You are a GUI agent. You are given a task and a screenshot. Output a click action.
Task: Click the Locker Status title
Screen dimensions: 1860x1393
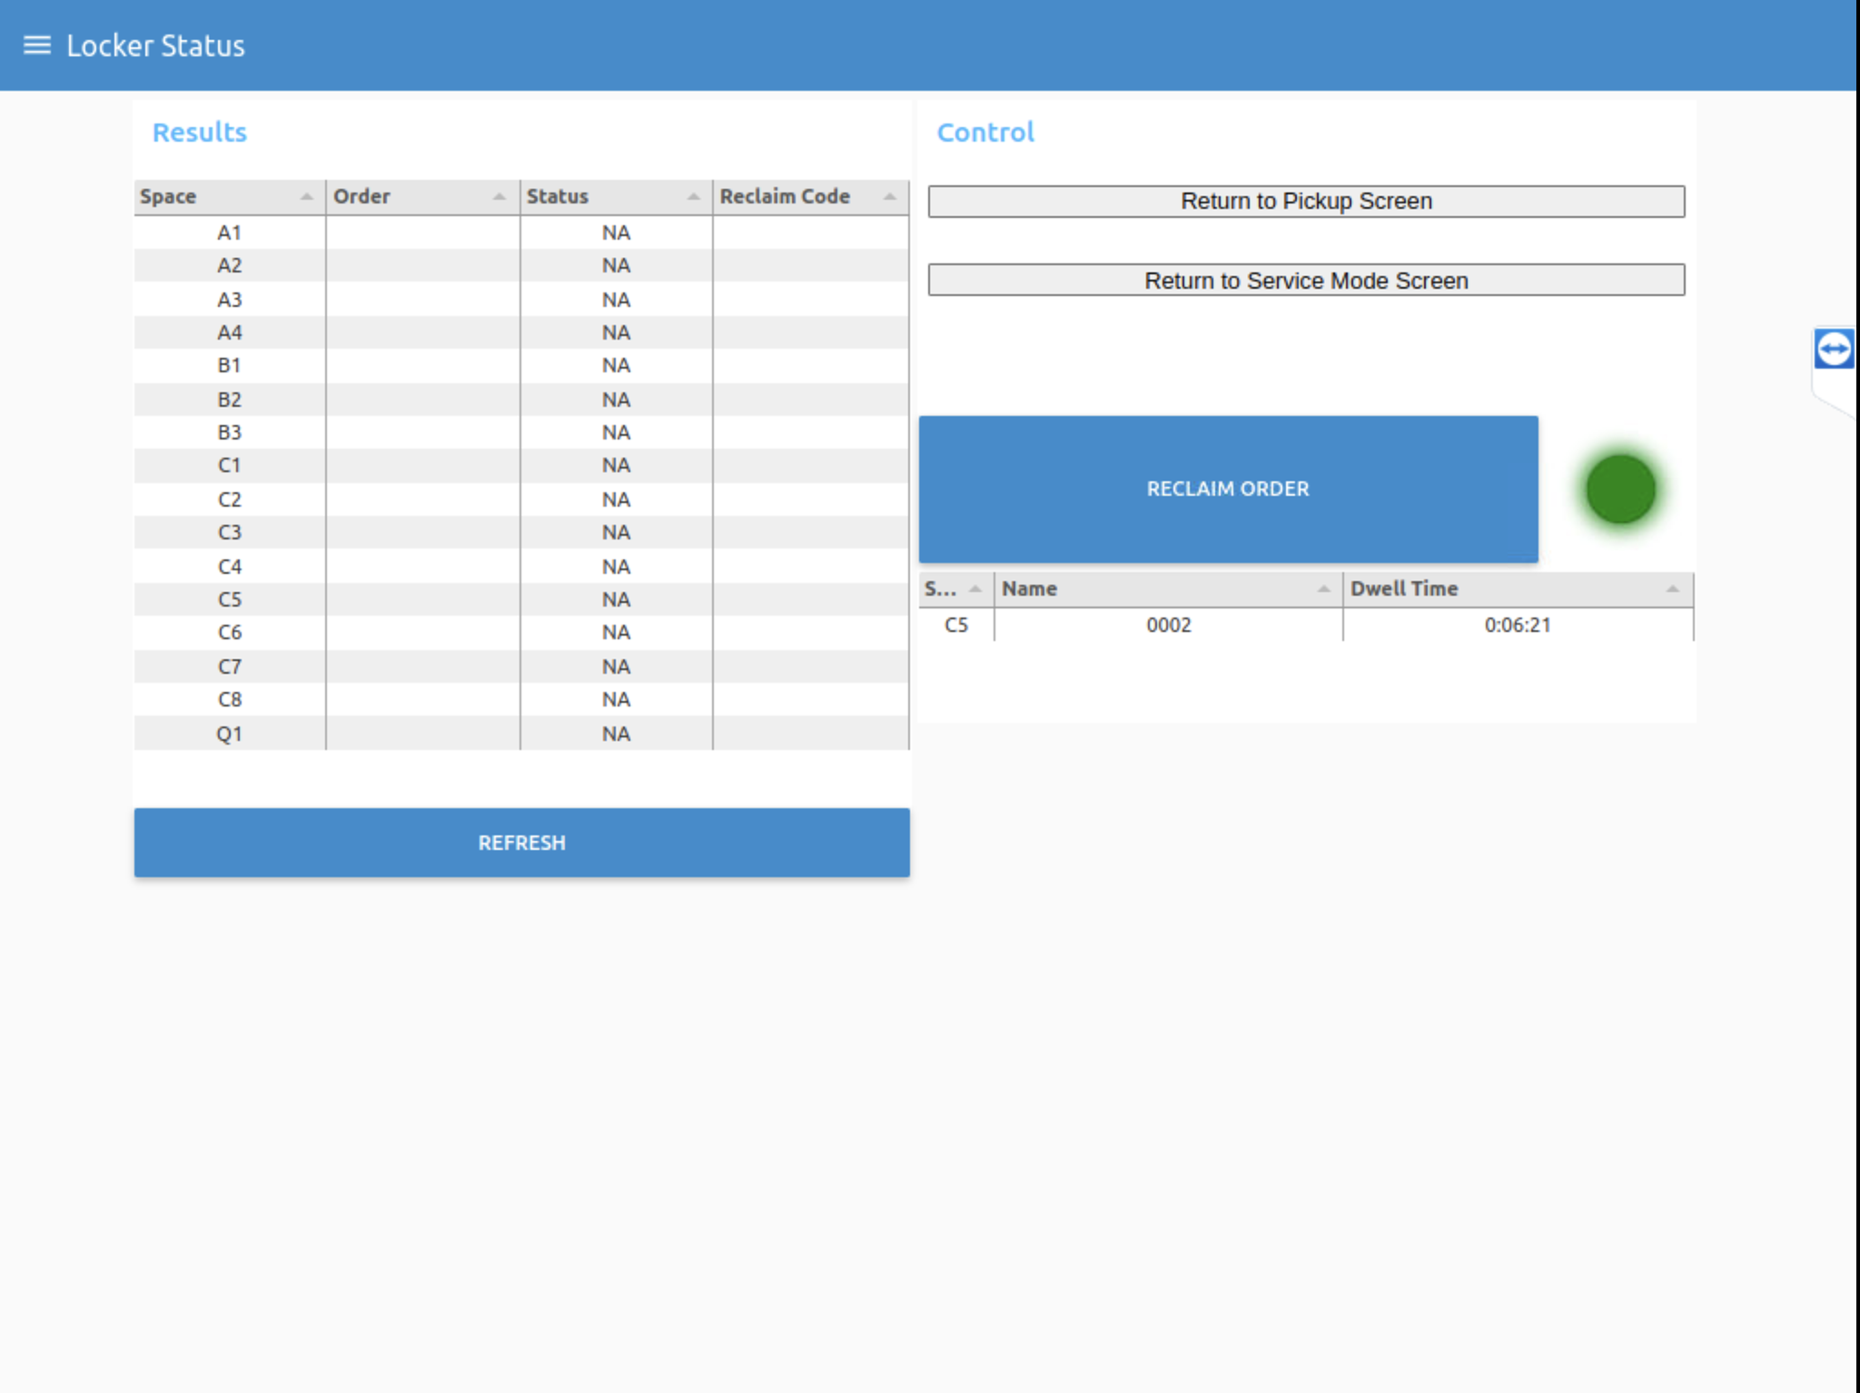(x=155, y=45)
